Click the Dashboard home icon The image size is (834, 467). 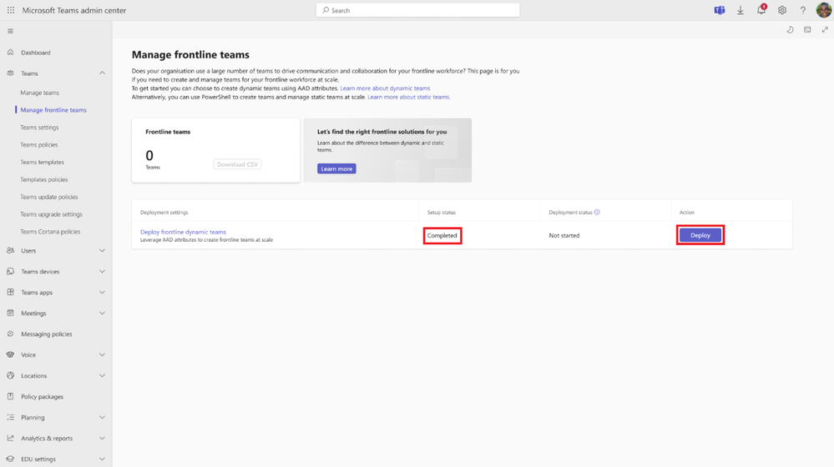coord(10,52)
